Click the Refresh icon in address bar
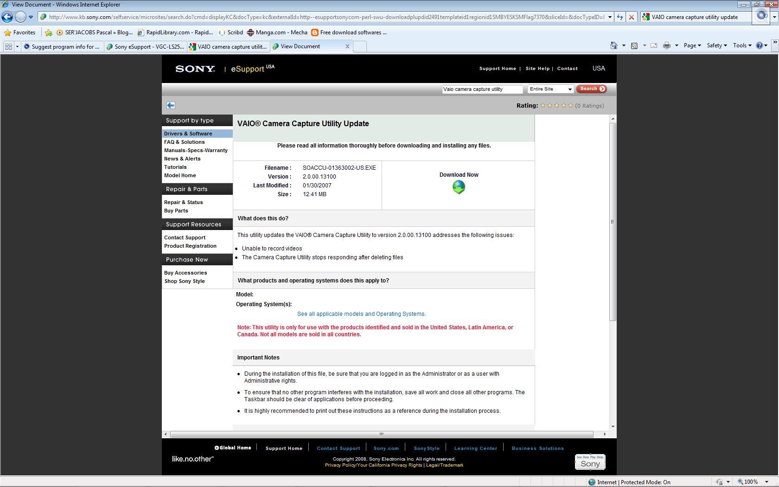The image size is (779, 487). click(620, 17)
